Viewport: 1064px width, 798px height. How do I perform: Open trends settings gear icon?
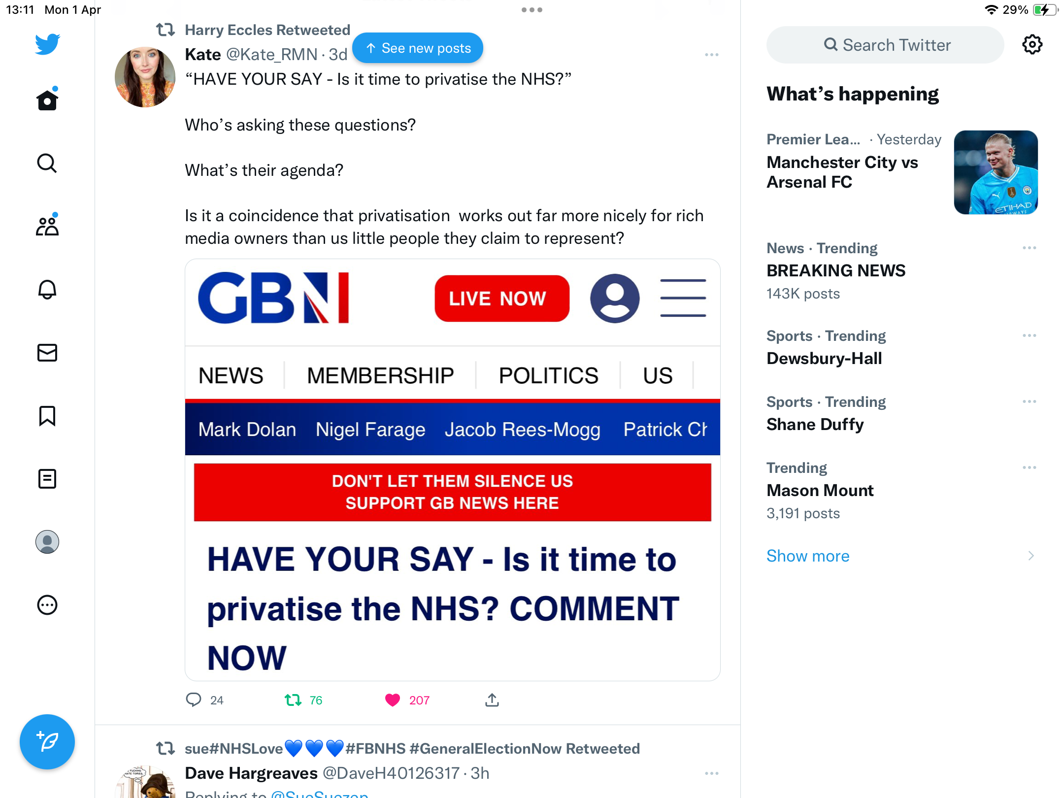pyautogui.click(x=1032, y=45)
